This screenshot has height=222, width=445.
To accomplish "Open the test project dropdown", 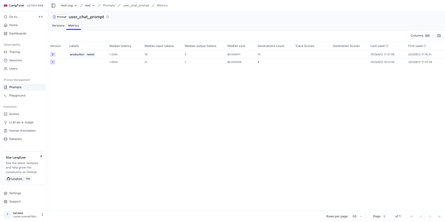I will coord(90,6).
